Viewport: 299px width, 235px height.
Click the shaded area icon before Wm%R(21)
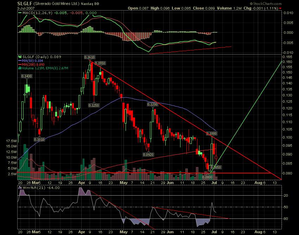coord(20,188)
